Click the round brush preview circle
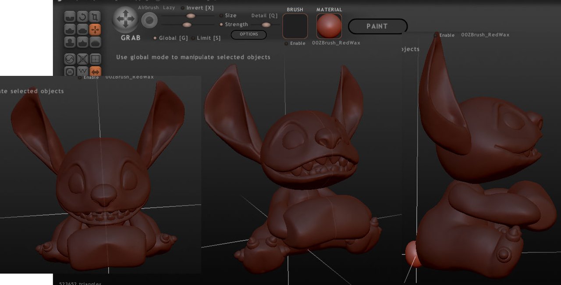Image resolution: width=561 pixels, height=285 pixels. [x=149, y=20]
